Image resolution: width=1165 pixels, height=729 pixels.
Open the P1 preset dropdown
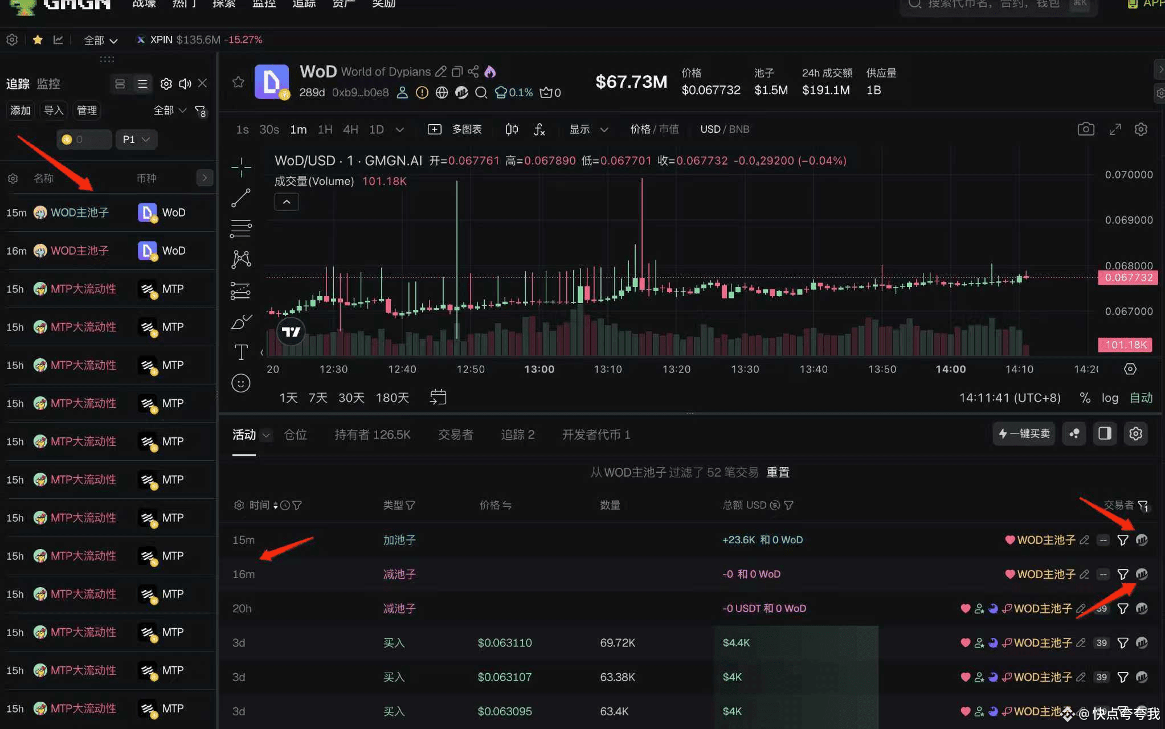click(136, 140)
